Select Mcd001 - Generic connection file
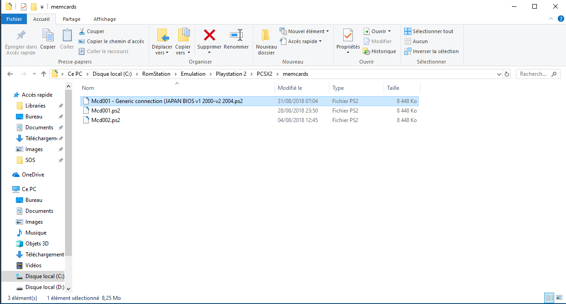 [249, 101]
